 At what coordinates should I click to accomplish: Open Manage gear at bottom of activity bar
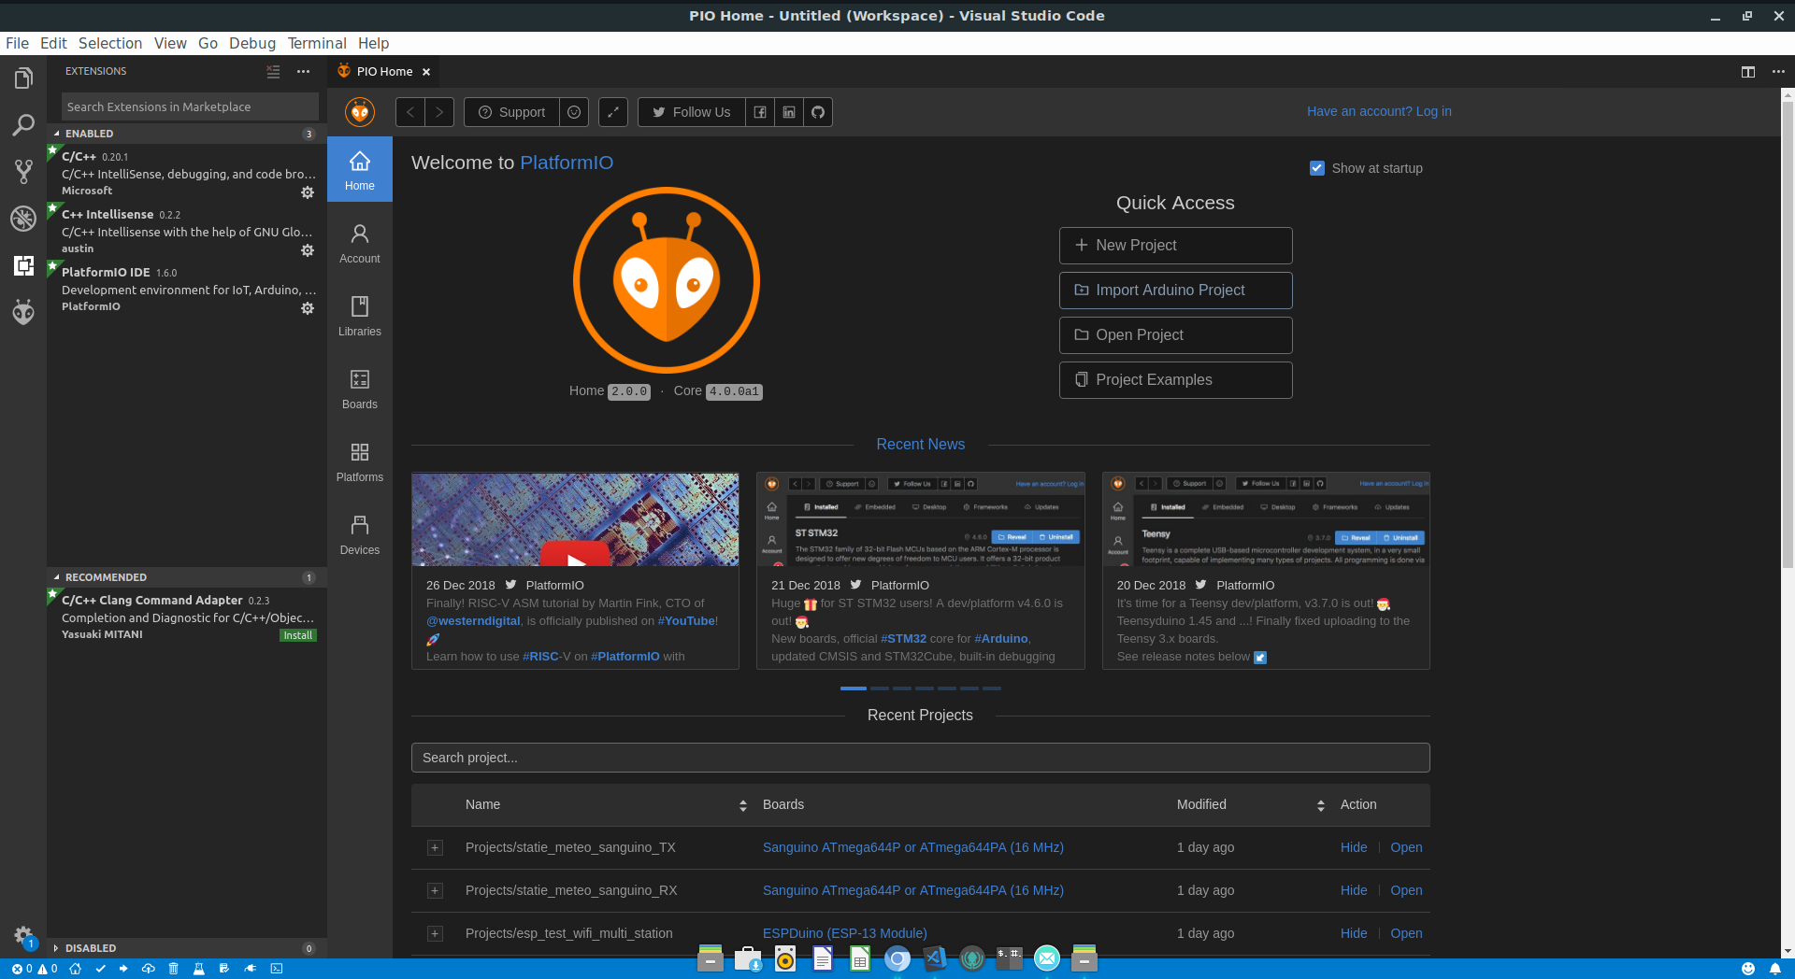pos(23,934)
